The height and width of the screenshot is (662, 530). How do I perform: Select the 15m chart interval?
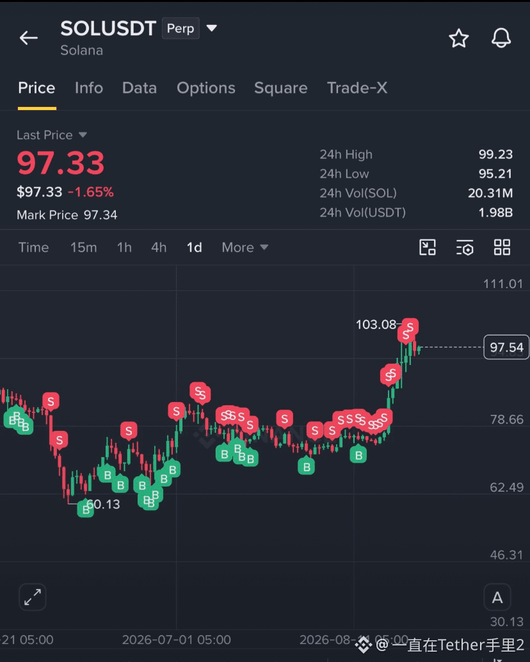pos(84,247)
